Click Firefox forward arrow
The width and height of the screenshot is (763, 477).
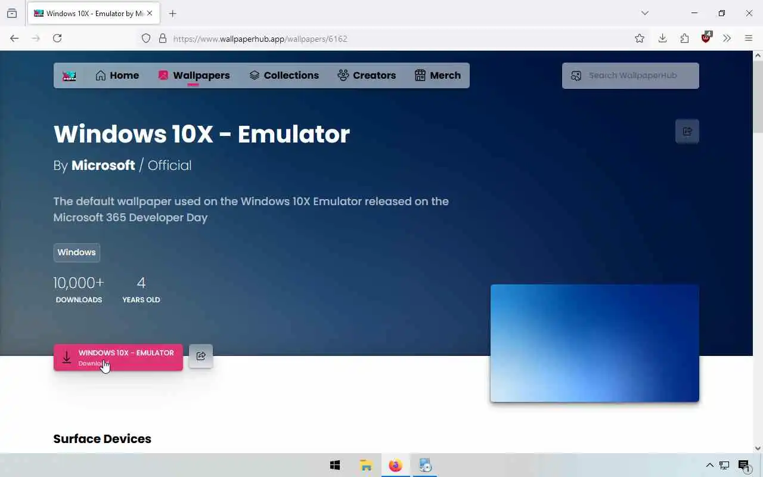point(36,38)
